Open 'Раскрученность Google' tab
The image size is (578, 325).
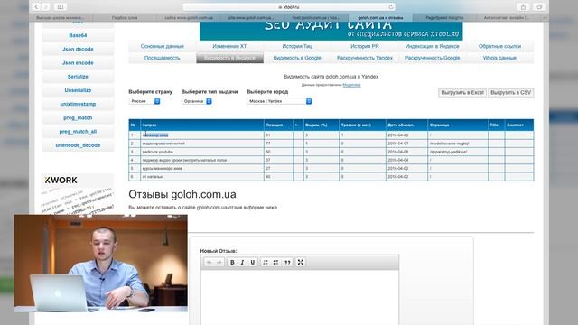432,58
